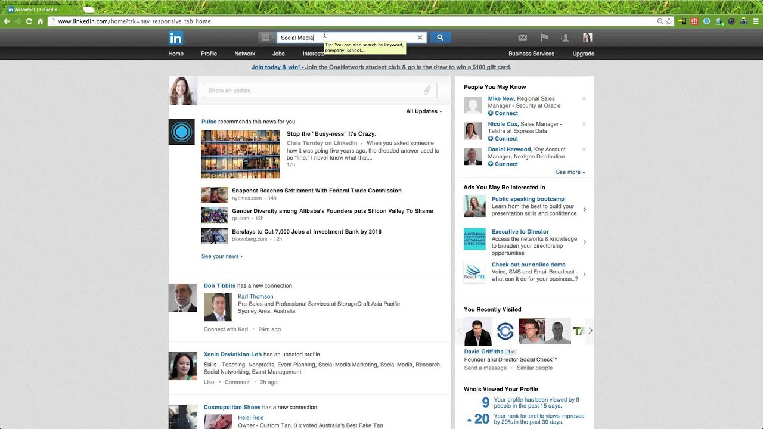Open the Profile nav item
The width and height of the screenshot is (763, 429).
coord(209,54)
